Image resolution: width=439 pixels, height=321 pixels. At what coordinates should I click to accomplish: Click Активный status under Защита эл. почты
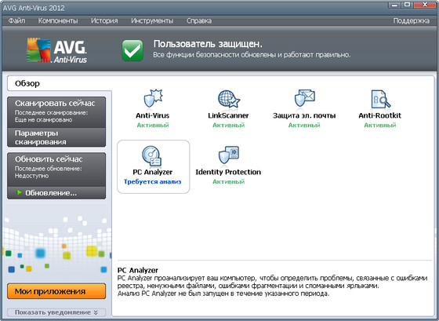point(304,125)
